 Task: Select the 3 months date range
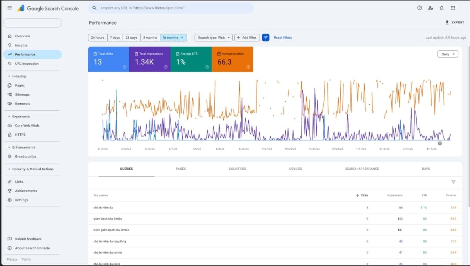click(150, 38)
